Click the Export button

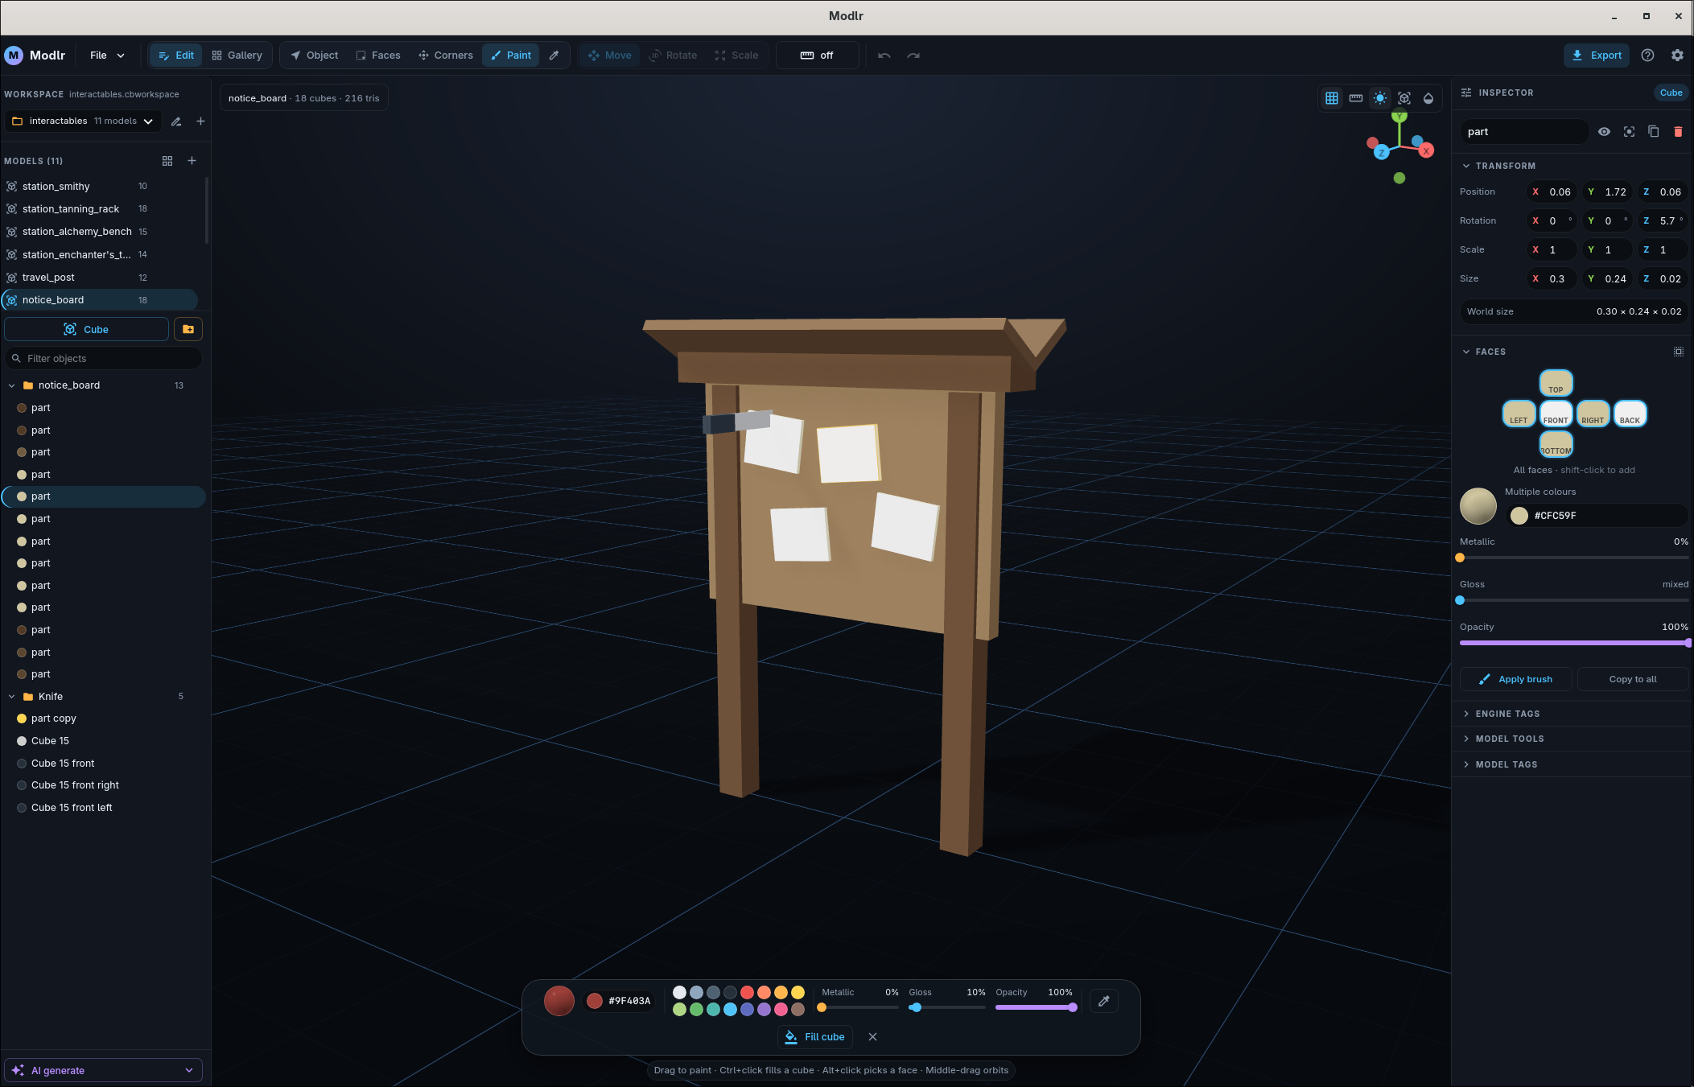[1597, 56]
